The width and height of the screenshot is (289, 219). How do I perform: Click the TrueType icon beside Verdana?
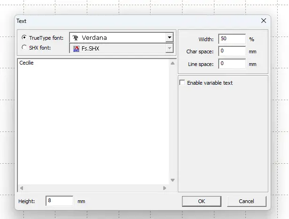click(x=76, y=38)
